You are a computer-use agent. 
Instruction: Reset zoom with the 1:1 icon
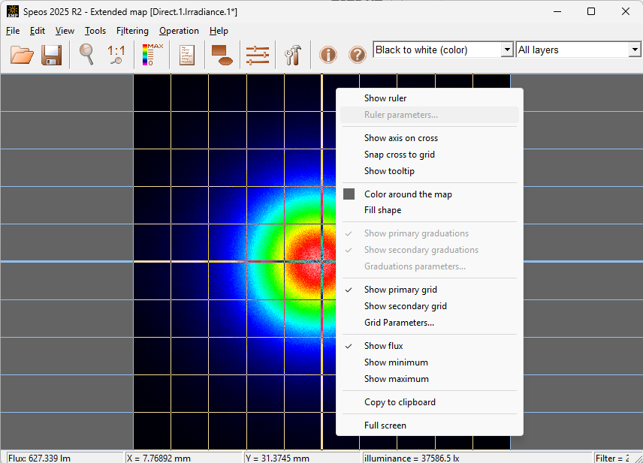click(116, 55)
